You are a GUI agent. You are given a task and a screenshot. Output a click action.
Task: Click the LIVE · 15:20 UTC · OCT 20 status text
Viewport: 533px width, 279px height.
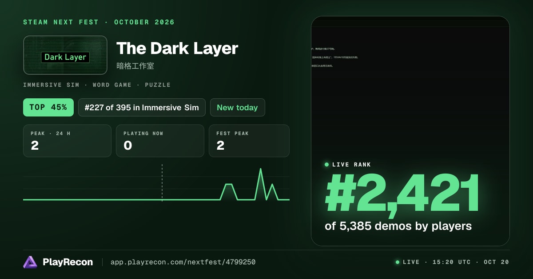tap(456, 262)
